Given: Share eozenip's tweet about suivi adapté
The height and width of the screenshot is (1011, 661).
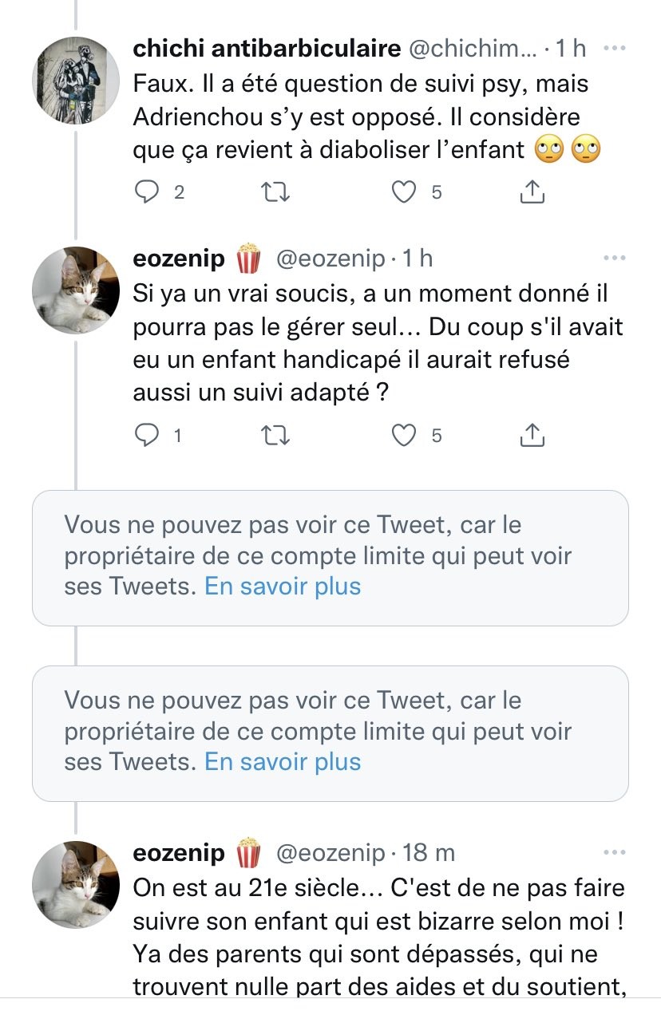Looking at the screenshot, I should [532, 435].
